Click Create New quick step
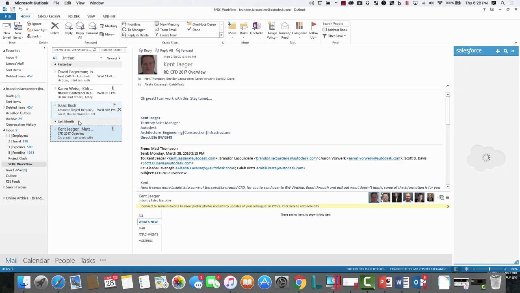 pyautogui.click(x=165, y=35)
